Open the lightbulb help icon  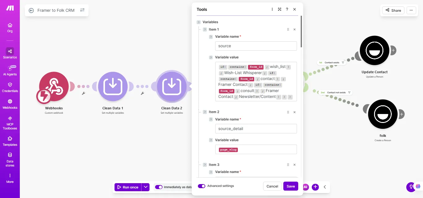point(411,187)
